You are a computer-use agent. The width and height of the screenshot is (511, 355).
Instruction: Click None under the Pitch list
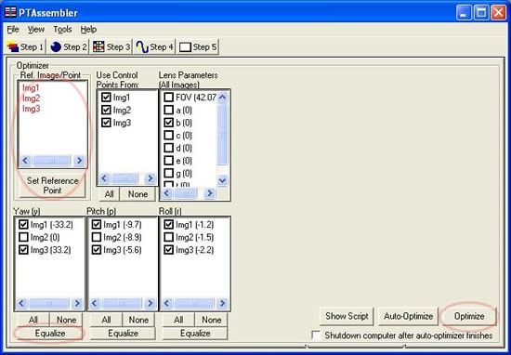coord(138,320)
